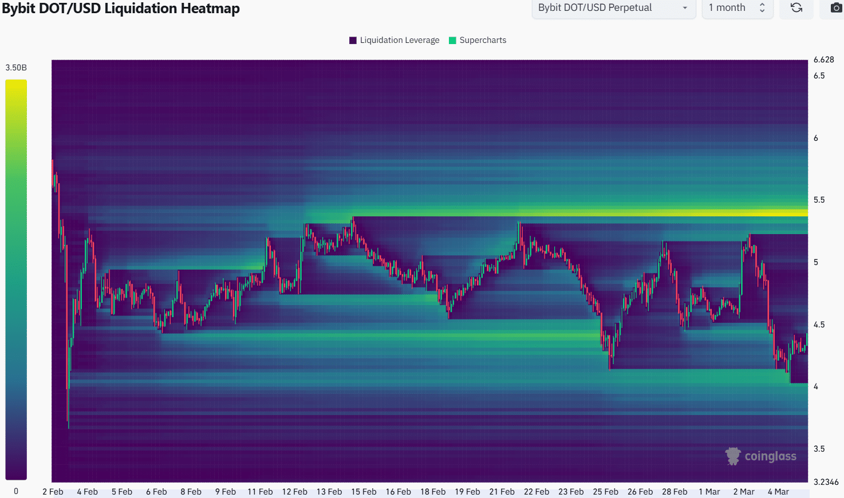Click the 22 Feb date axis label
This screenshot has height=498, width=844.
pos(537,492)
